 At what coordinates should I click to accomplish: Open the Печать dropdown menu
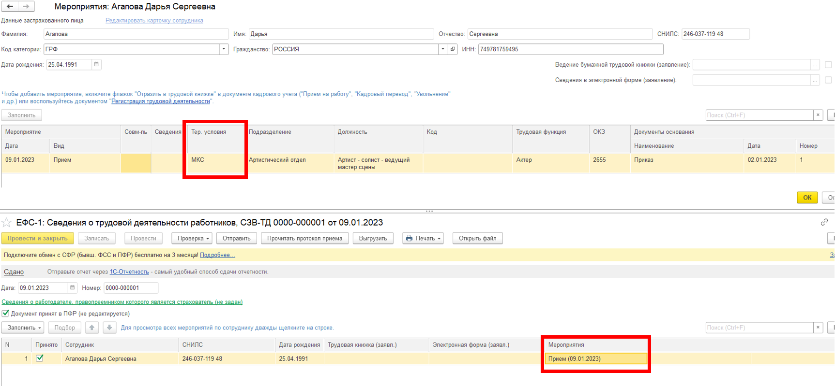(423, 238)
